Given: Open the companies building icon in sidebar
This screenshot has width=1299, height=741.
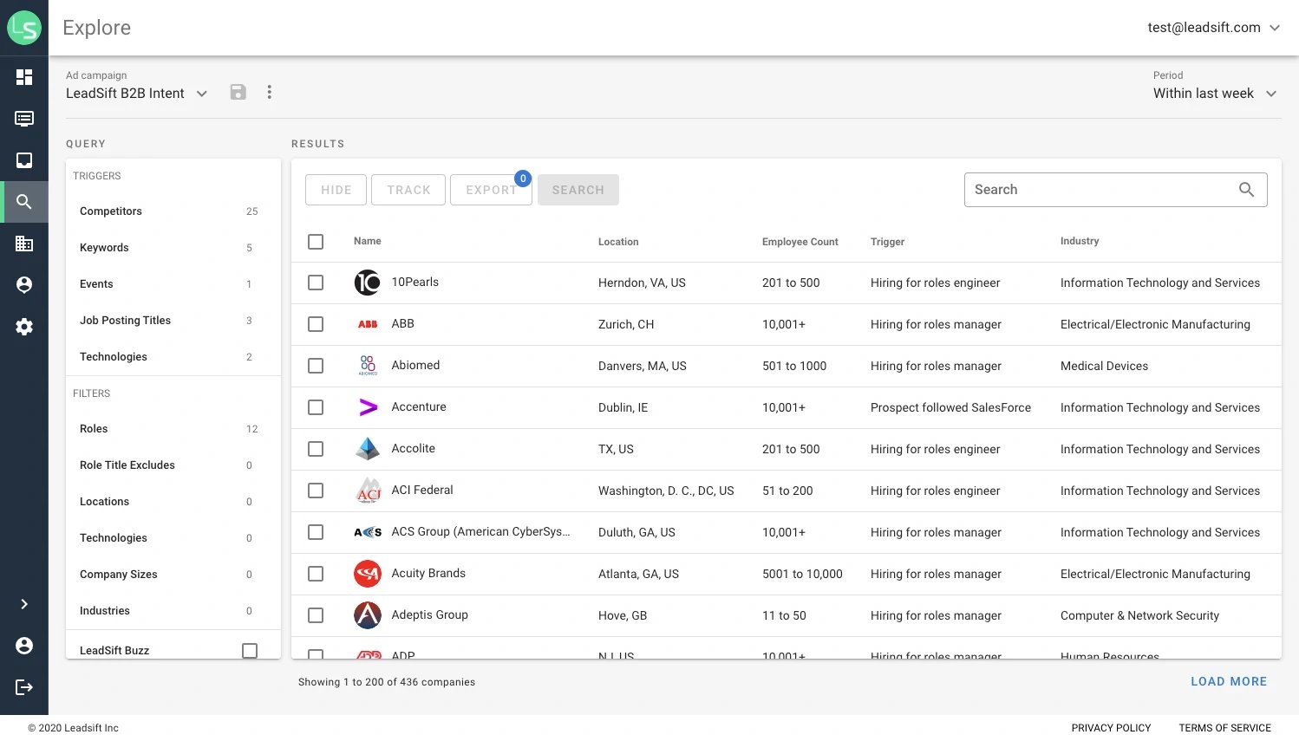Looking at the screenshot, I should tap(24, 244).
